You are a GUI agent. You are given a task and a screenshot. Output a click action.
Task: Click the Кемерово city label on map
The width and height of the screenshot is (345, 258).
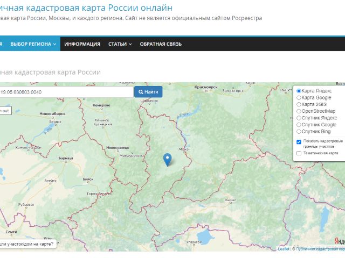[101, 105]
